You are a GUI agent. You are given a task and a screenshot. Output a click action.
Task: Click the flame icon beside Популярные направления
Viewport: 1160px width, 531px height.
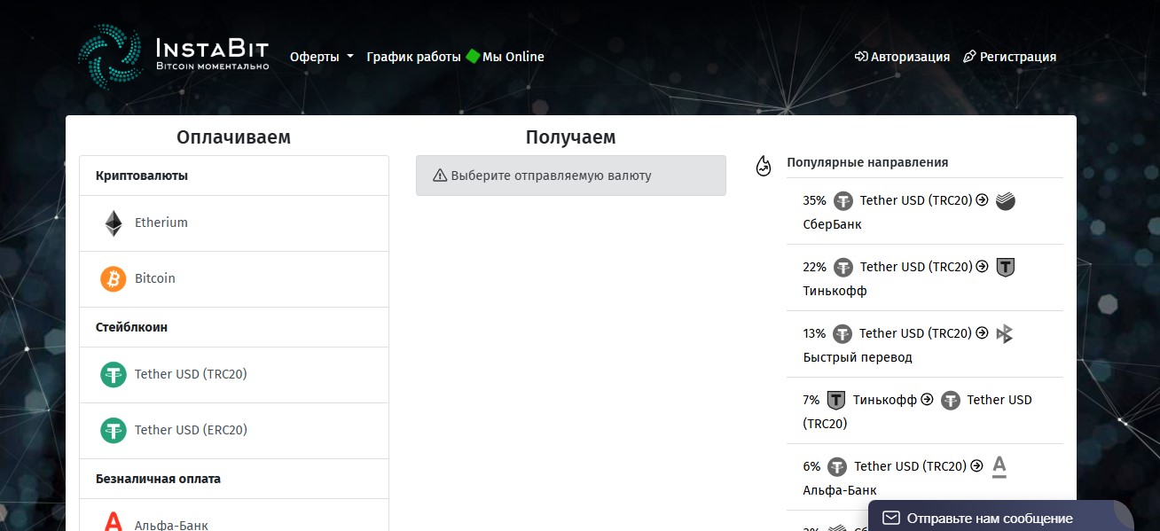tap(763, 165)
